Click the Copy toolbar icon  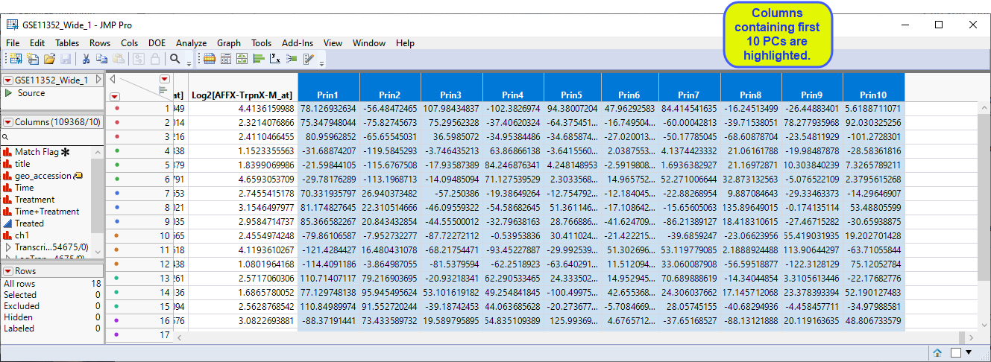102,59
